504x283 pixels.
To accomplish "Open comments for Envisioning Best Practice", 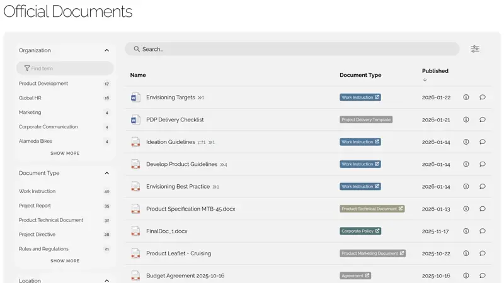I will [x=483, y=186].
